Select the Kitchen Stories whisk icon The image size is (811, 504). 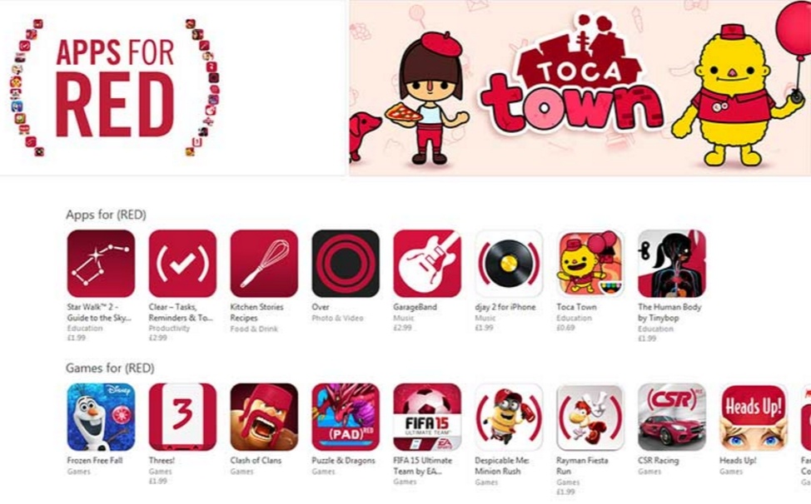(x=264, y=264)
